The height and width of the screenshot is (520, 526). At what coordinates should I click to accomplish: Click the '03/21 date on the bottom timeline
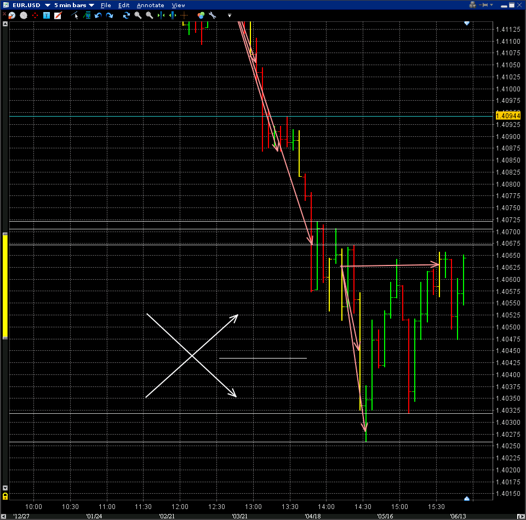[x=240, y=516]
